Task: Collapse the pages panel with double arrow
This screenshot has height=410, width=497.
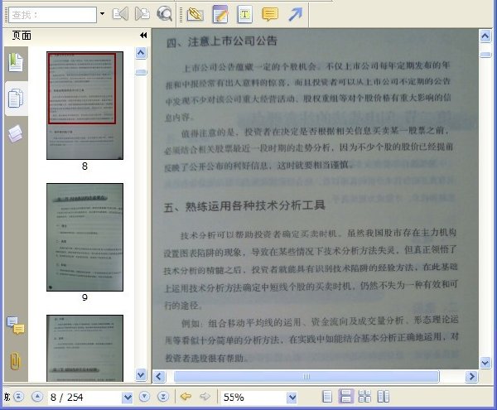Action: (143, 35)
